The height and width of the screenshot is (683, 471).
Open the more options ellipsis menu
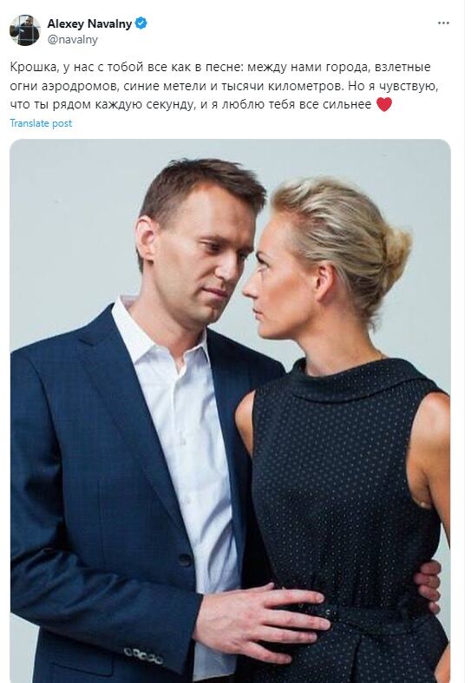pos(443,23)
